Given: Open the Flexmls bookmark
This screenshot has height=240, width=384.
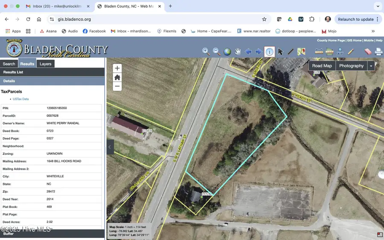Looking at the screenshot, I should [x=167, y=31].
